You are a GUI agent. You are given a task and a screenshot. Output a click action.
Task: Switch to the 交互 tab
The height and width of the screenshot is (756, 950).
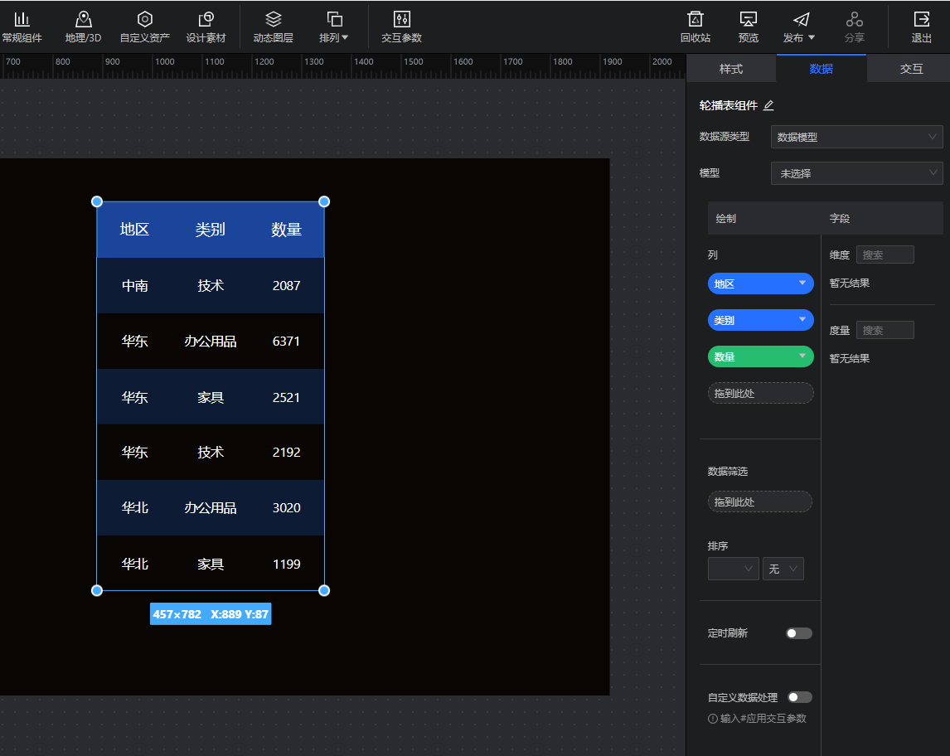[x=911, y=69]
